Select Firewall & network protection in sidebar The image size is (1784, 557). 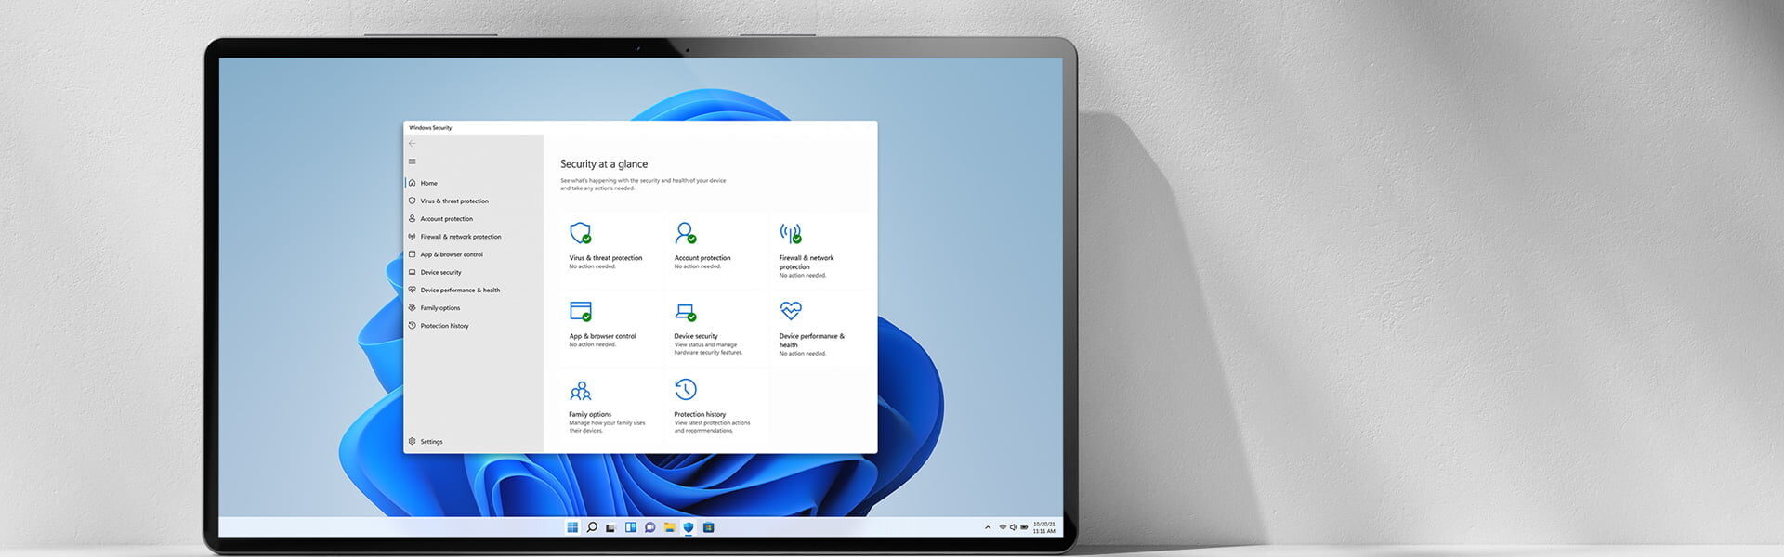[x=474, y=237]
